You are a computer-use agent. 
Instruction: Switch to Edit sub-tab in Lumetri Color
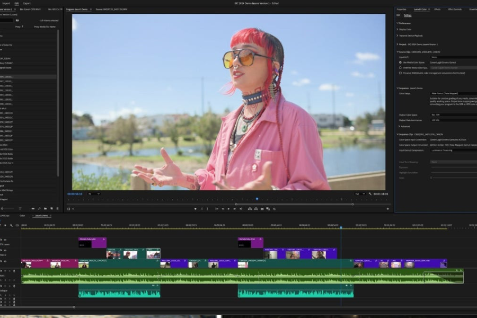pyautogui.click(x=398, y=15)
